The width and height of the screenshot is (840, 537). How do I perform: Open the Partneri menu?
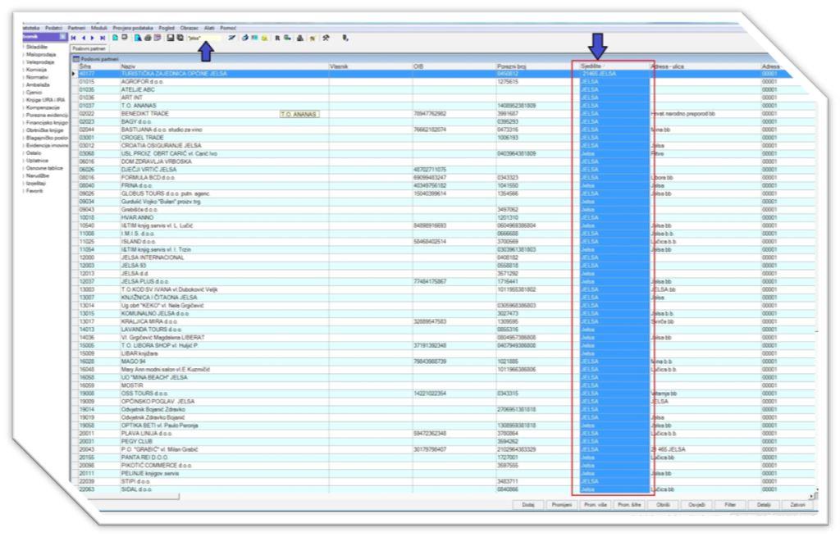(x=75, y=28)
